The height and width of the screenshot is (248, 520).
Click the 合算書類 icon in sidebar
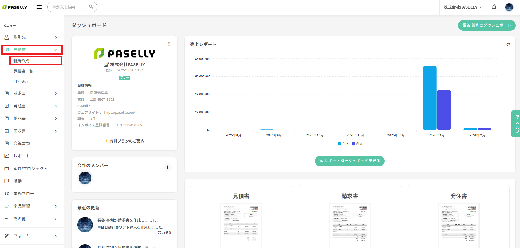click(x=7, y=143)
